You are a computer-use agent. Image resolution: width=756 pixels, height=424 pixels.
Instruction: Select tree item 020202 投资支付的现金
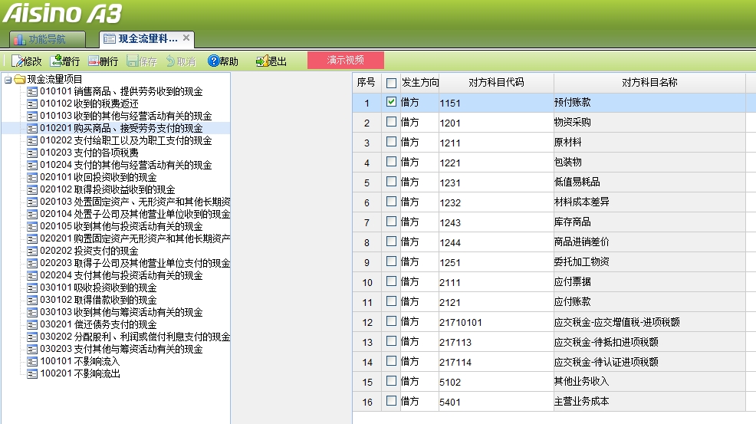click(x=89, y=251)
